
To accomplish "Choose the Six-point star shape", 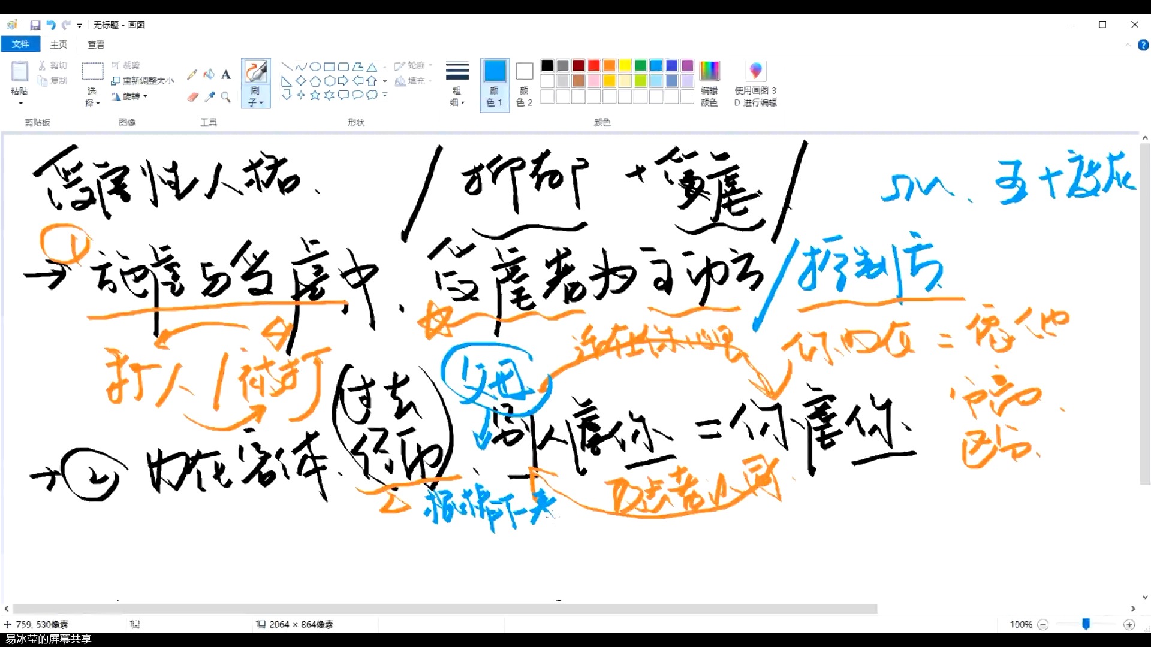I will coord(329,95).
